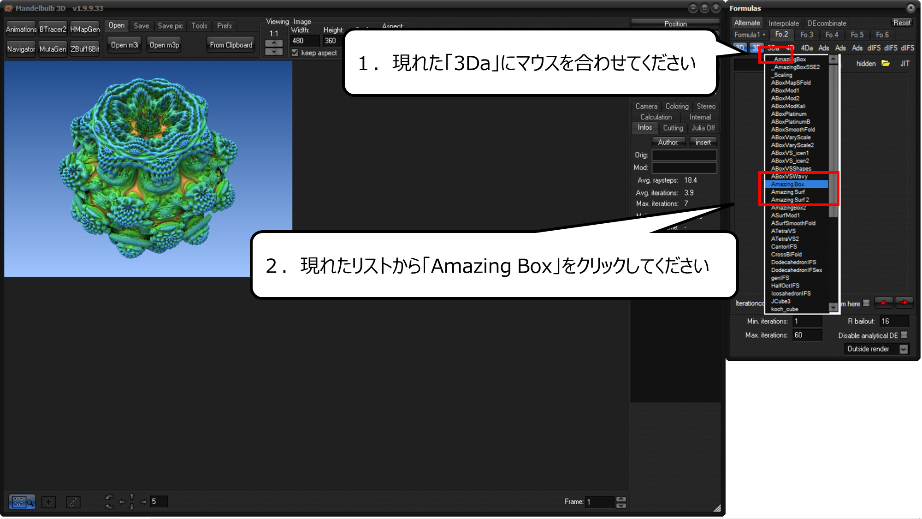Switch to the DEcombinate tab
Image resolution: width=922 pixels, height=519 pixels.
pos(827,23)
